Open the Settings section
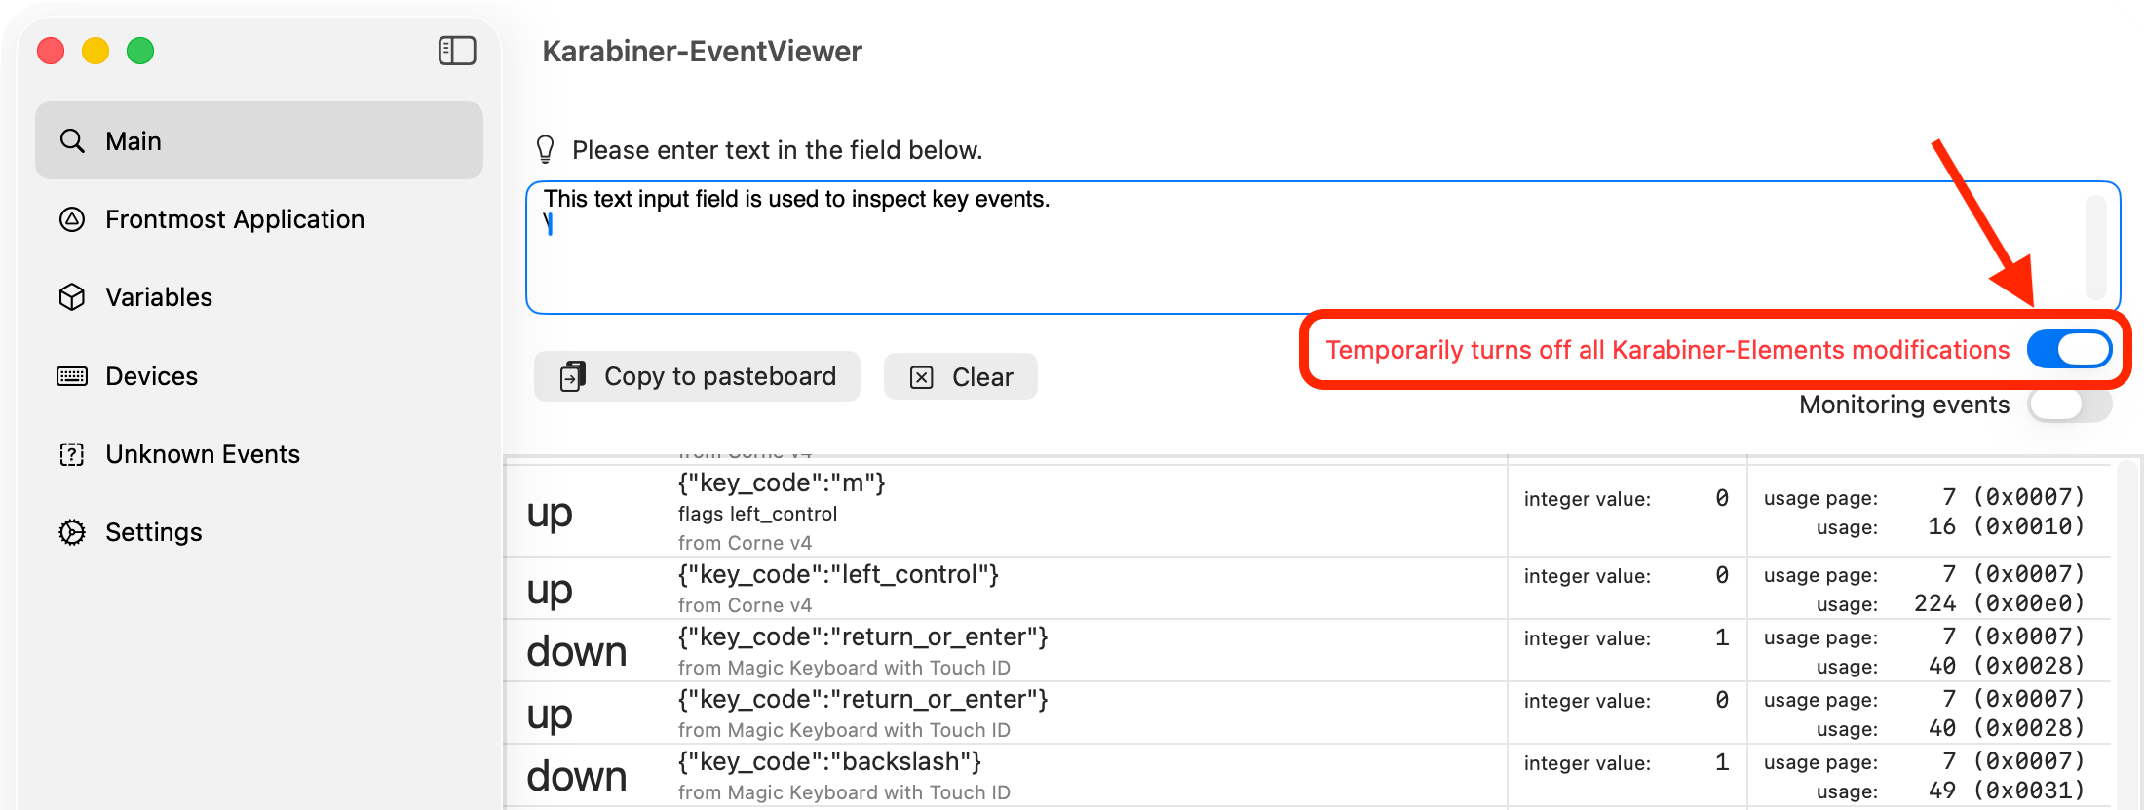Image resolution: width=2144 pixels, height=810 pixels. (x=259, y=532)
